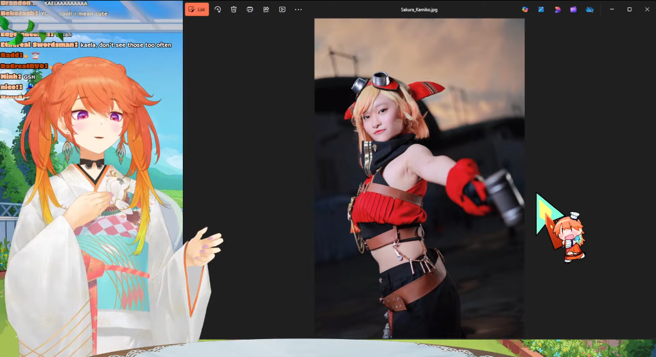Start a slideshow with the play icon
This screenshot has height=357, width=656.
[283, 9]
